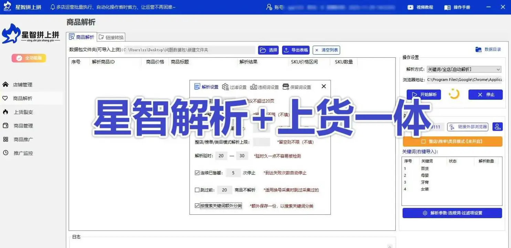Viewport: 511px width, 248px height.
Task: Switch to the 链接转换 tab
Action: coord(111,36)
